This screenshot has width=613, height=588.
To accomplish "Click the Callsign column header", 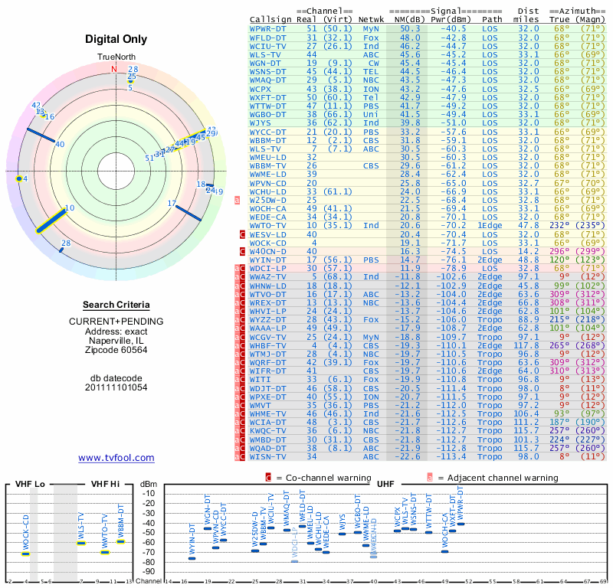I will coord(270,19).
